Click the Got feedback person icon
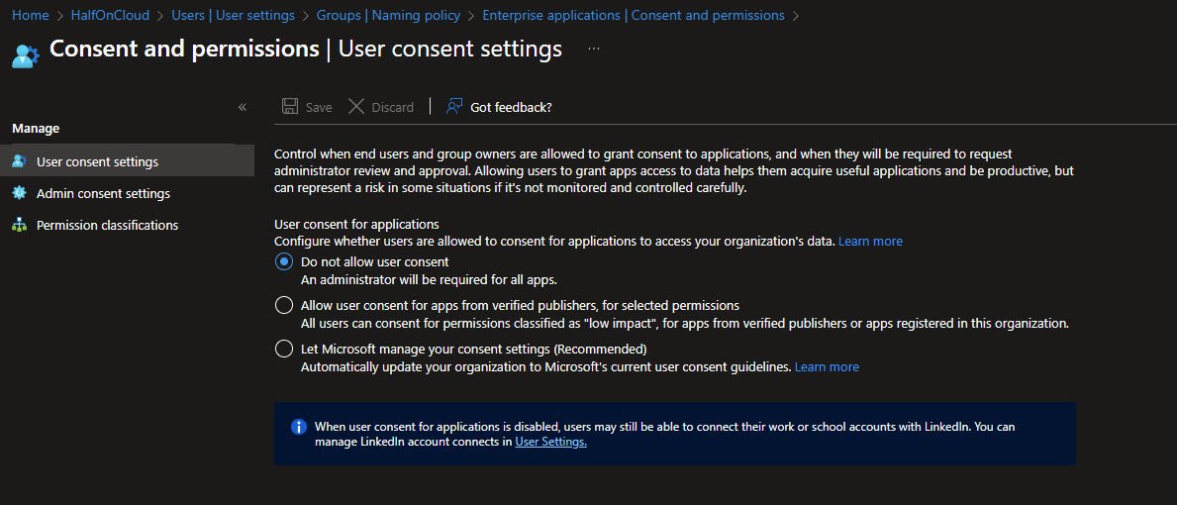The image size is (1177, 505). (454, 106)
